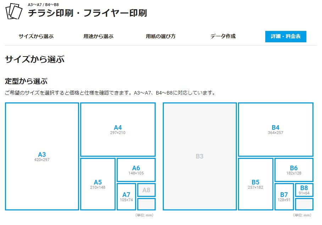Choose the B4 364×257 size tile
This screenshot has height=225, width=322.
pos(276,130)
